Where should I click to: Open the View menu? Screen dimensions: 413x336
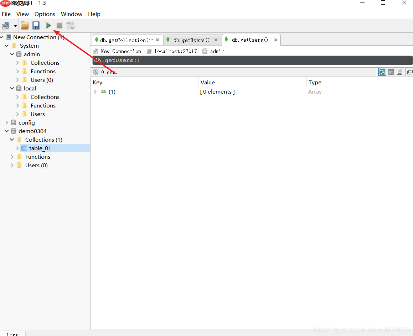pos(22,14)
